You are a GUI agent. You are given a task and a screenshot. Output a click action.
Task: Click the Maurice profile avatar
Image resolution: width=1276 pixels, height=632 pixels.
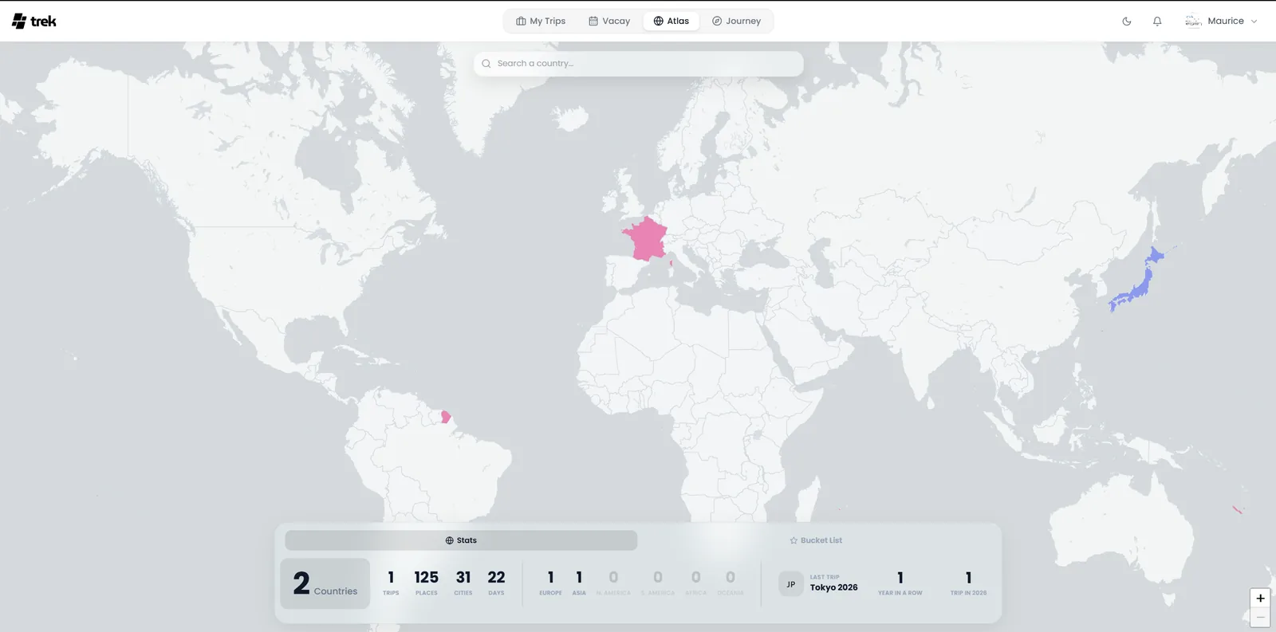(1193, 22)
